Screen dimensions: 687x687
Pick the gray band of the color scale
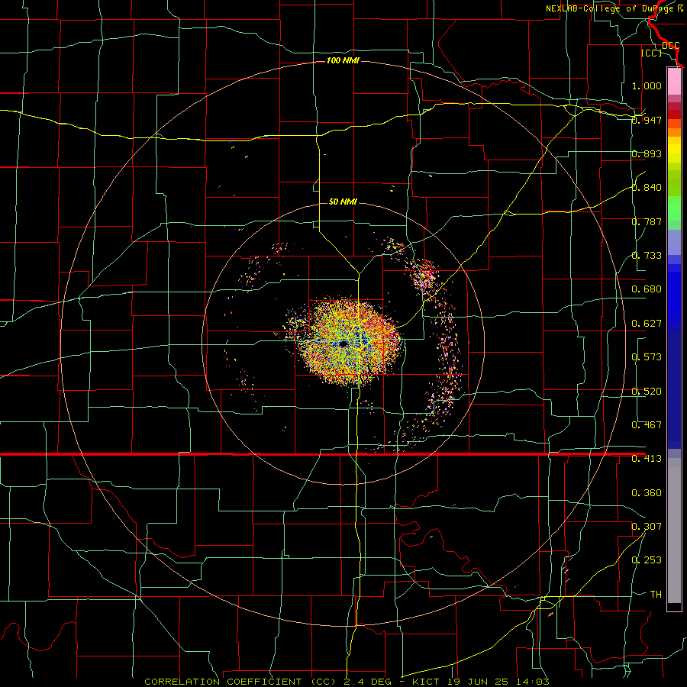pyautogui.click(x=674, y=532)
